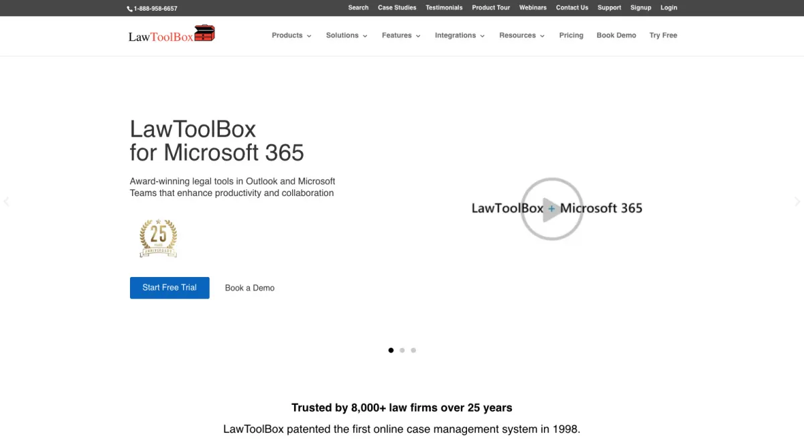
Task: Select the first carousel slide dot
Action: click(391, 350)
